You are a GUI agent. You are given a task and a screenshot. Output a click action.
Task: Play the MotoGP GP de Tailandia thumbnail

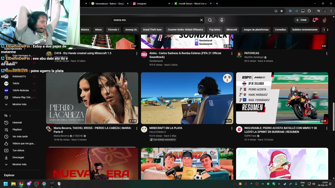coord(282,98)
